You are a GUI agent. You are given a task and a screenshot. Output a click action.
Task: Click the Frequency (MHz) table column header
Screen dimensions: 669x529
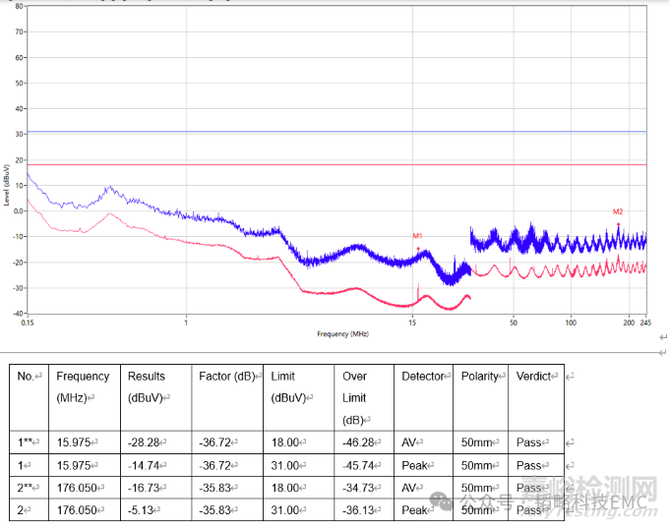coord(83,386)
